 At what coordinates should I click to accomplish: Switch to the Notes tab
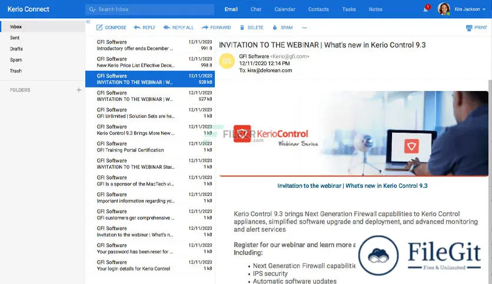coord(375,9)
